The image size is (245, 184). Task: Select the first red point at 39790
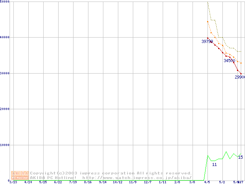[207, 38]
